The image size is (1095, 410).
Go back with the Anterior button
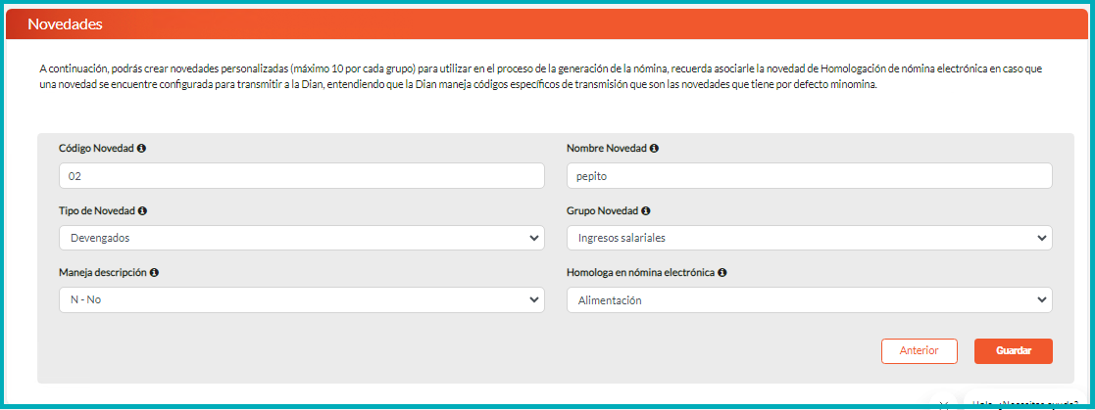[919, 350]
